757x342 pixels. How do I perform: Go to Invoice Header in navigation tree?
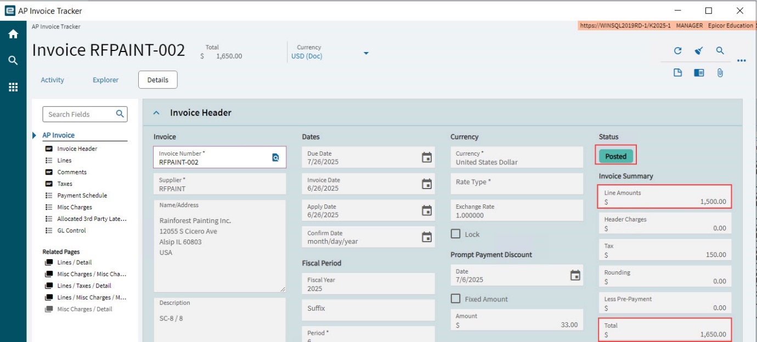(77, 149)
